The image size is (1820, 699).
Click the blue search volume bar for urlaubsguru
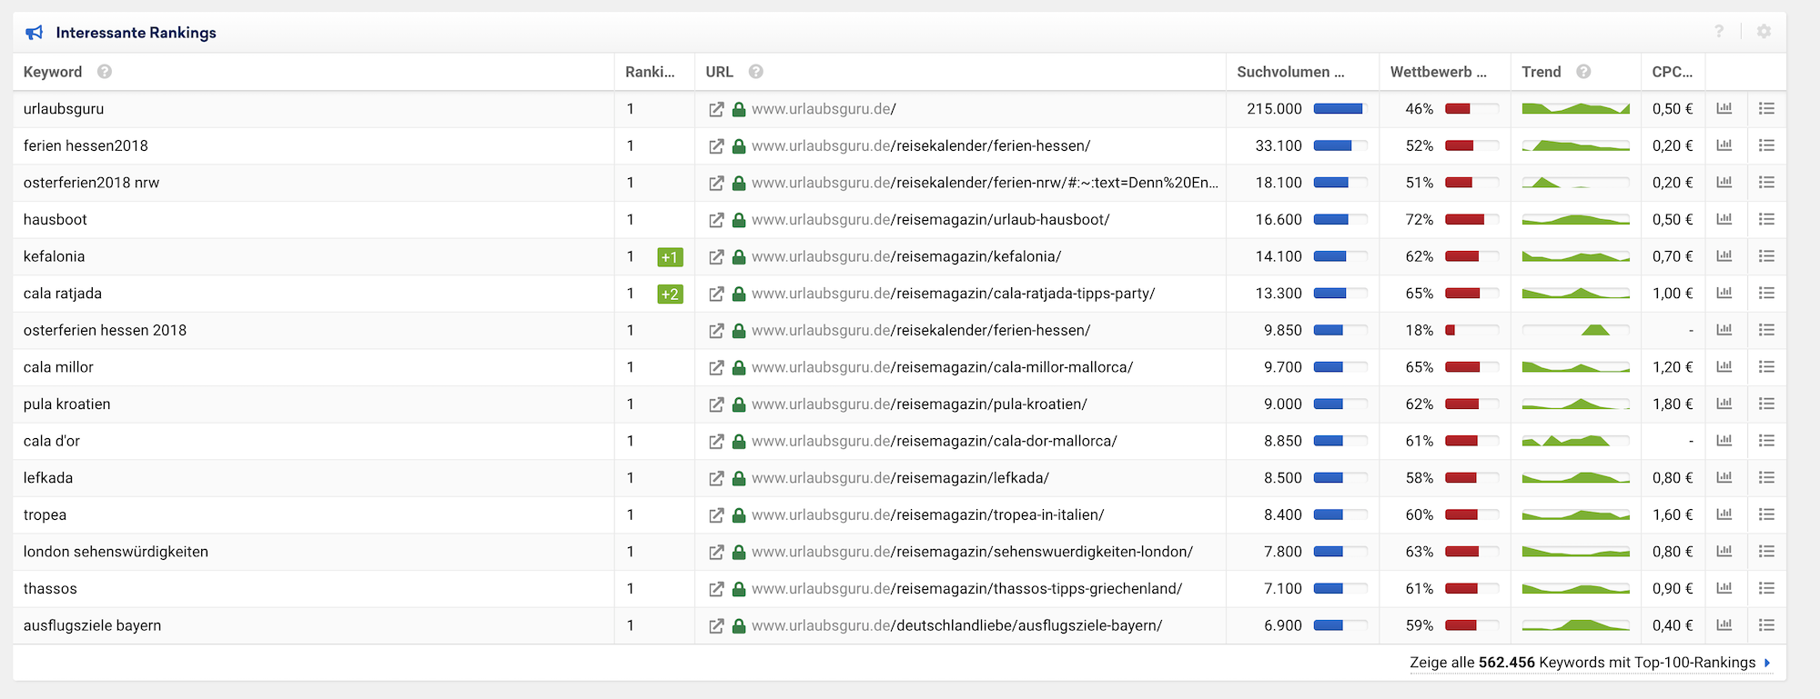(1340, 109)
